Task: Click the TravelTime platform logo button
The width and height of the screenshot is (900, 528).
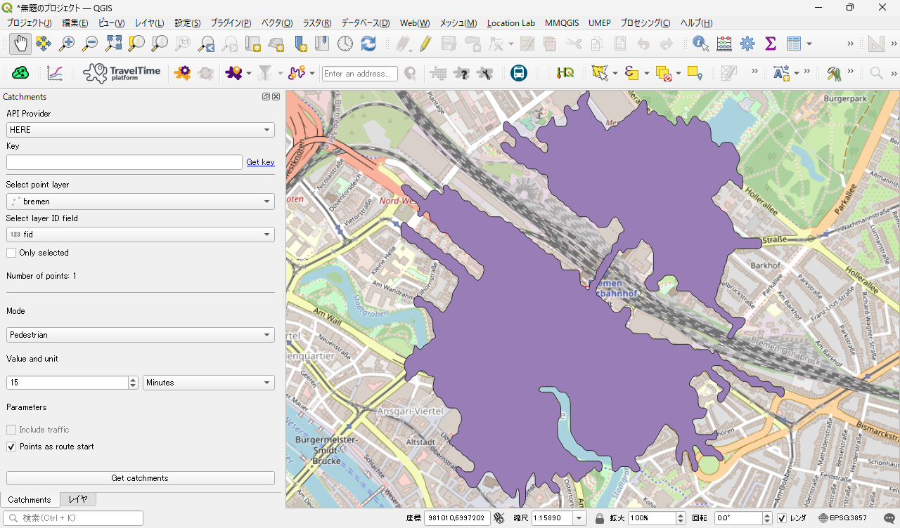Action: 122,73
